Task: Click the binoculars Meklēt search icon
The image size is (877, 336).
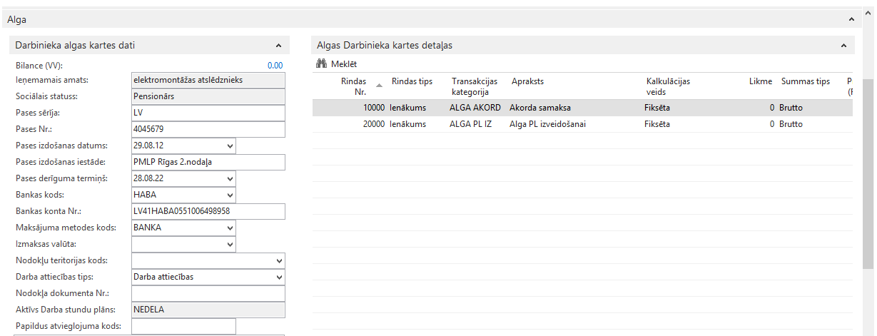Action: 321,64
